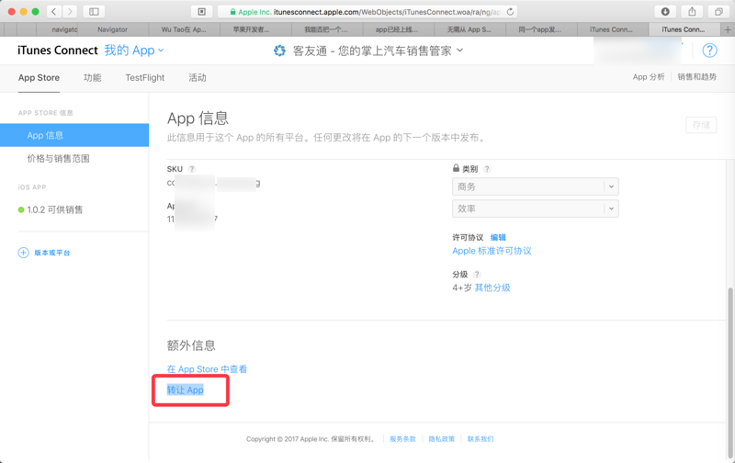Click the help icon beside SKU
Screen dimensions: 735x463
pyautogui.click(x=192, y=169)
